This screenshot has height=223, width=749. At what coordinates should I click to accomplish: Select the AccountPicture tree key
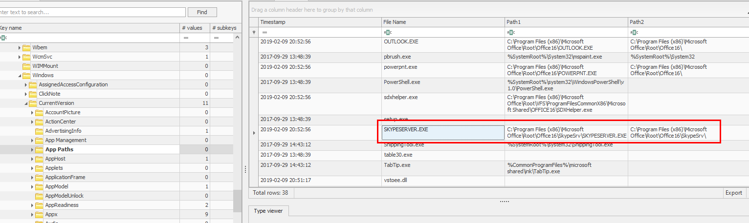63,112
